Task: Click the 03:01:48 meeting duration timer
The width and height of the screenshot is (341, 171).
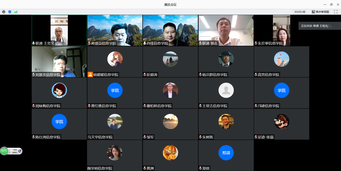Action: [300, 12]
